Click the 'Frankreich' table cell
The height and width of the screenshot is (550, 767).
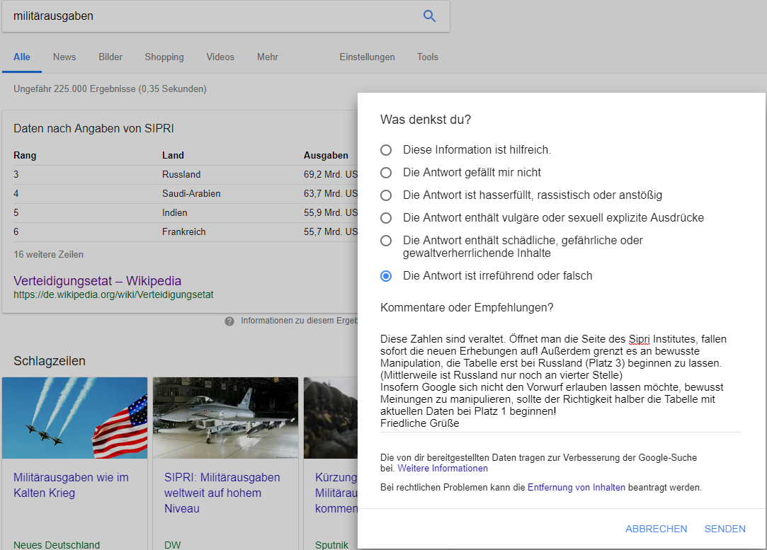pos(184,231)
